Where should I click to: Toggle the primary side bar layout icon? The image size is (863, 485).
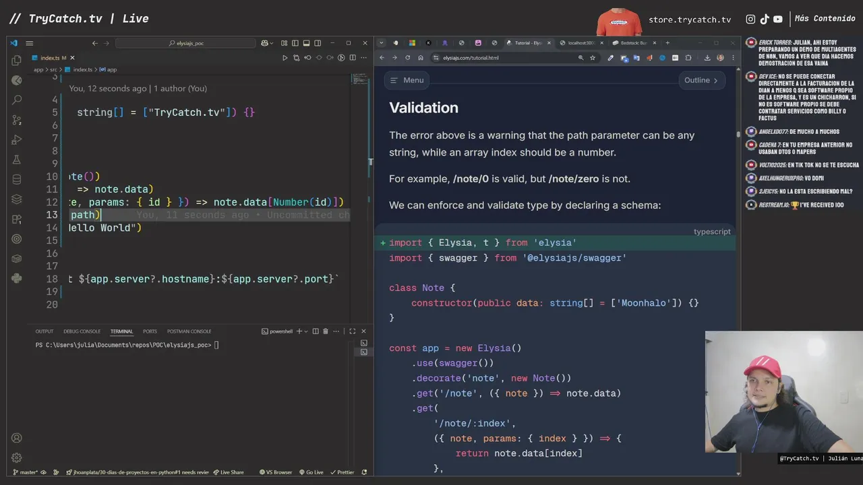click(295, 43)
